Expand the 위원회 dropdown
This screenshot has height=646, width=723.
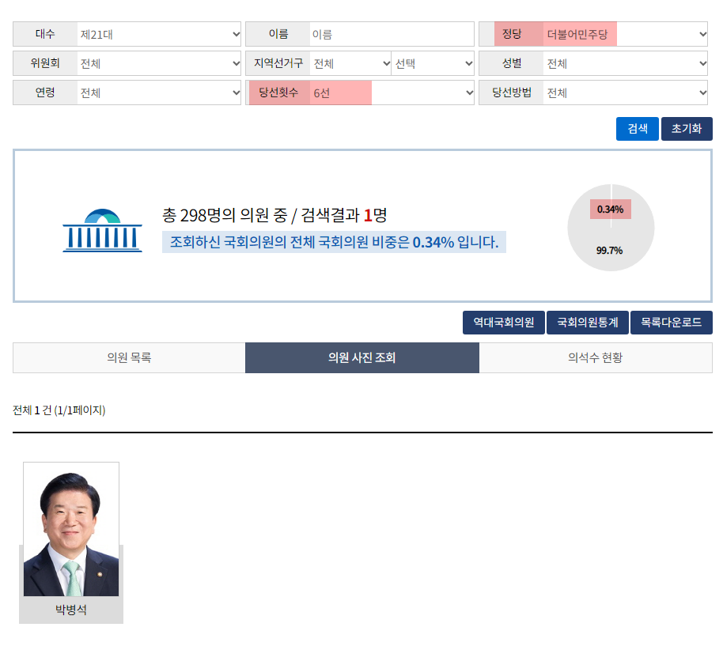tap(159, 63)
